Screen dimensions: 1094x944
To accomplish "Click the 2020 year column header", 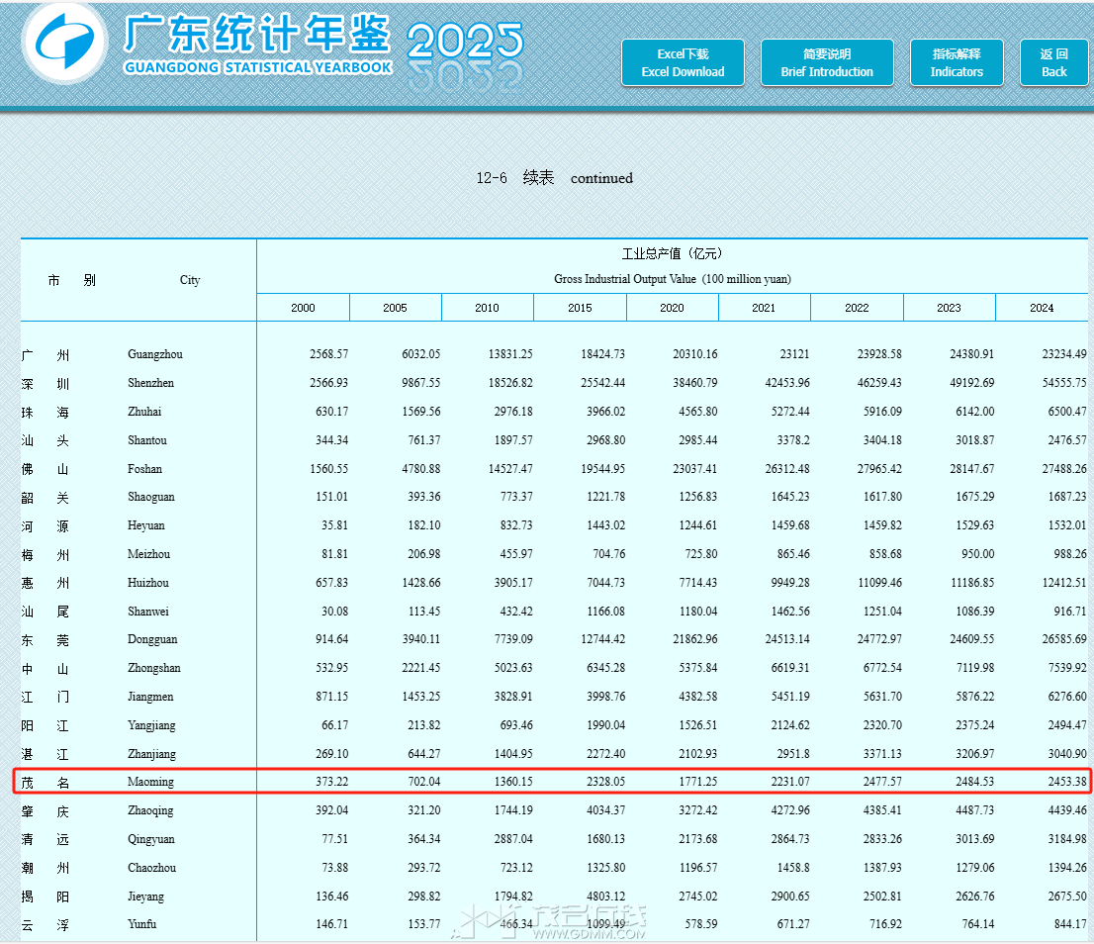I will click(x=673, y=307).
